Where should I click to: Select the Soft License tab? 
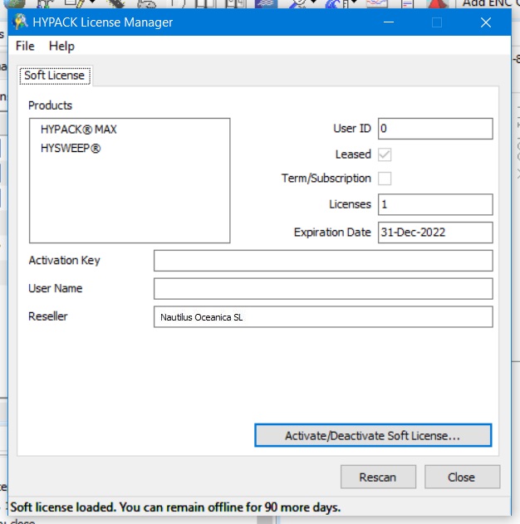(55, 76)
